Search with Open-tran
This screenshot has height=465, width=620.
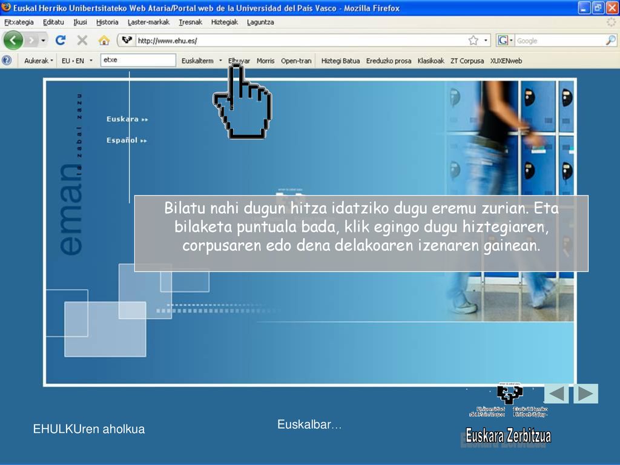point(296,61)
